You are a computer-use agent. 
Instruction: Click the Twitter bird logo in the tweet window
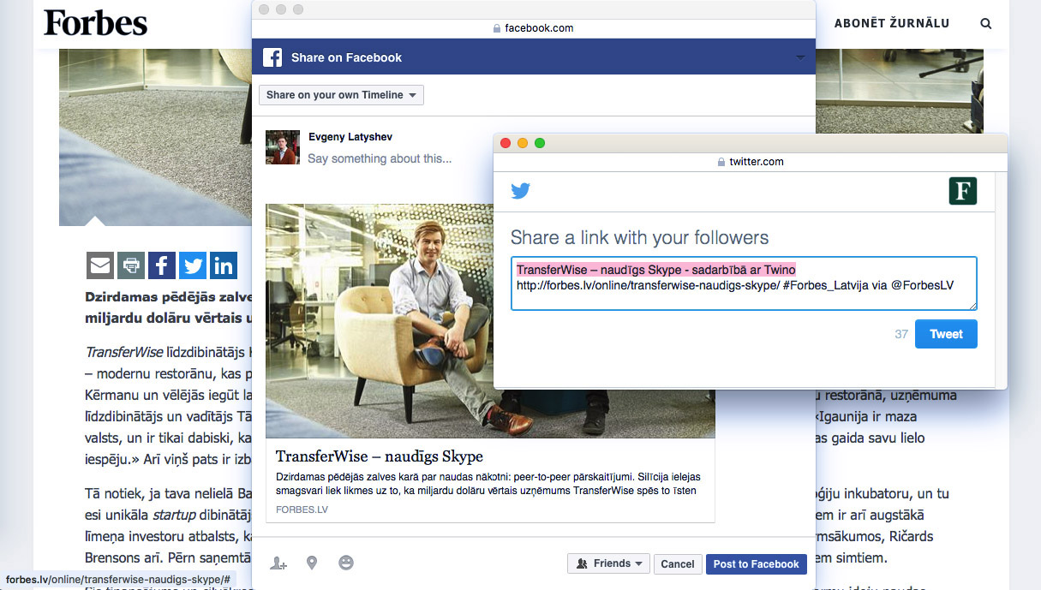(521, 191)
